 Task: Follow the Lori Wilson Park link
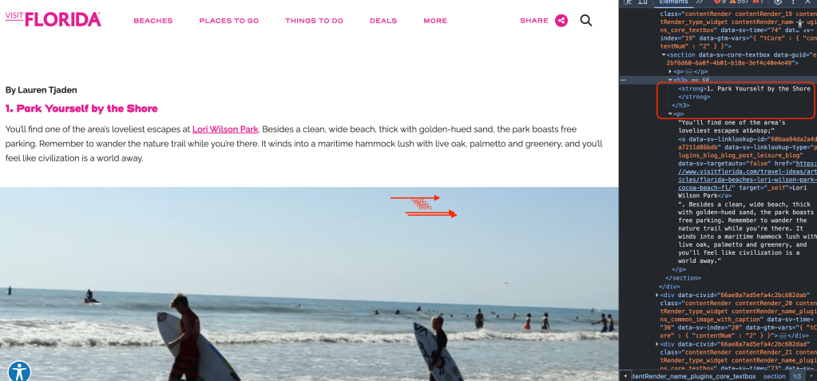225,129
